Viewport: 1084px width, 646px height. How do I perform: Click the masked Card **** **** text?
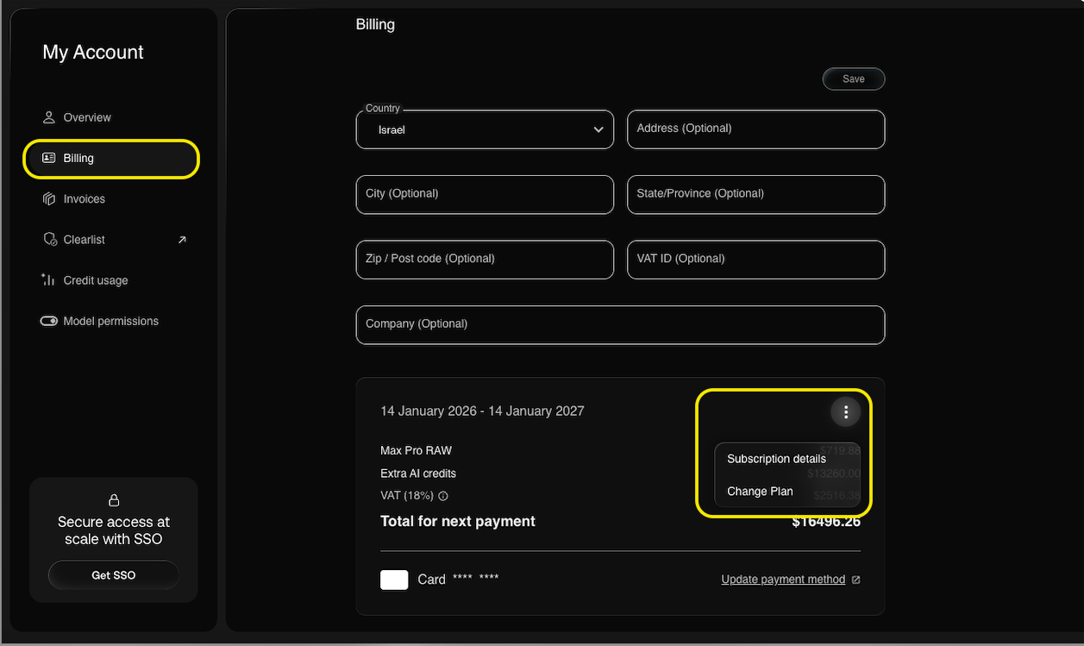pyautogui.click(x=458, y=580)
